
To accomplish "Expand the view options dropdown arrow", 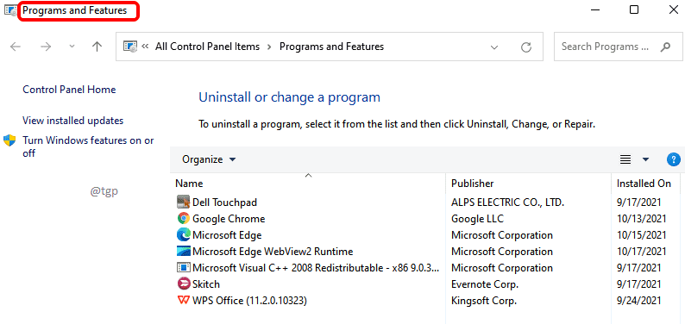I will pyautogui.click(x=645, y=159).
